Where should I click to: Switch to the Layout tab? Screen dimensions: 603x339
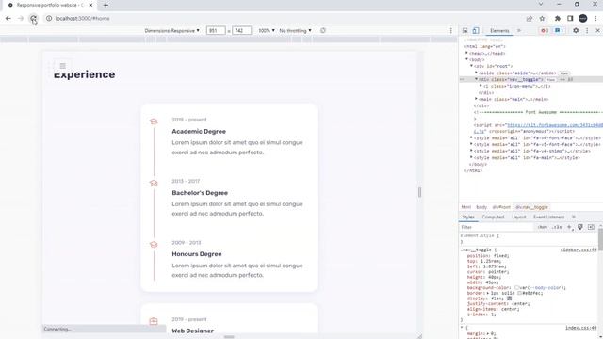point(518,217)
